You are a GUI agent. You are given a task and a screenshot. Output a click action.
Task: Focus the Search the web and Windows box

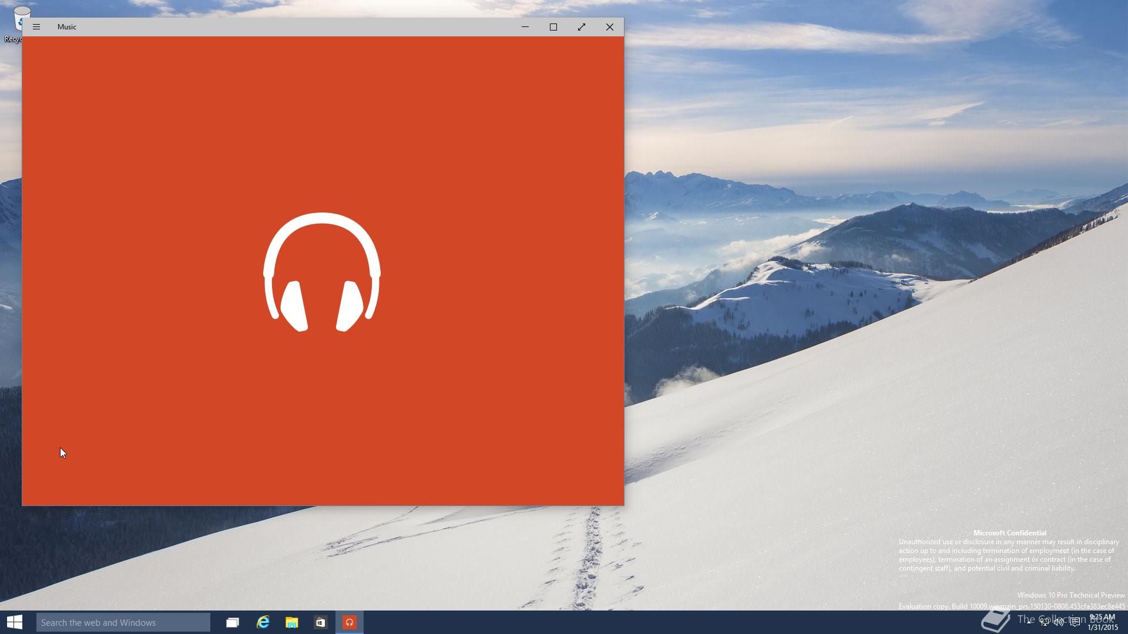123,622
